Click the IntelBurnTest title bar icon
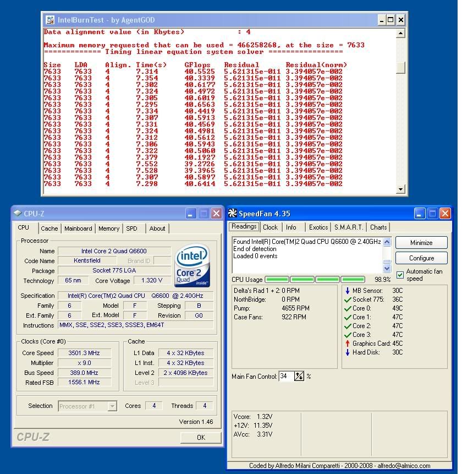 tap(50, 20)
